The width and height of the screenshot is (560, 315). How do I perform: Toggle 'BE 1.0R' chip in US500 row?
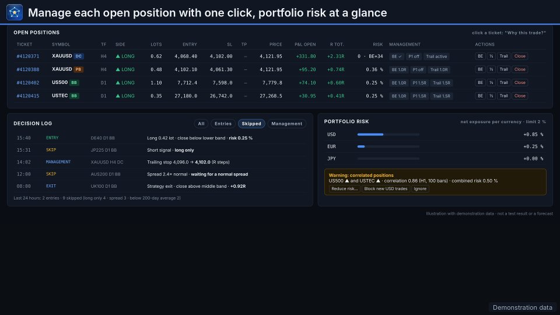399,83
